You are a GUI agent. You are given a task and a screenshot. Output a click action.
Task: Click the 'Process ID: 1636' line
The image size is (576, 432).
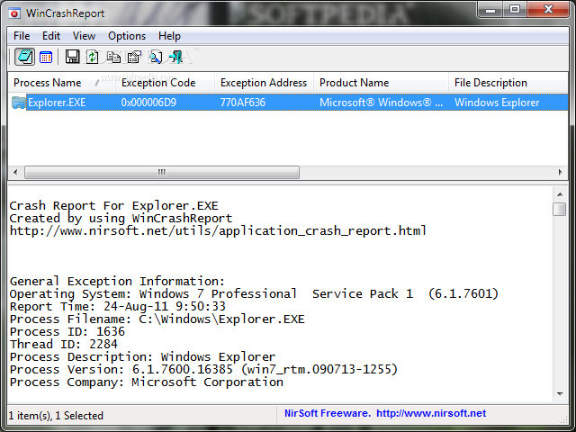[67, 332]
